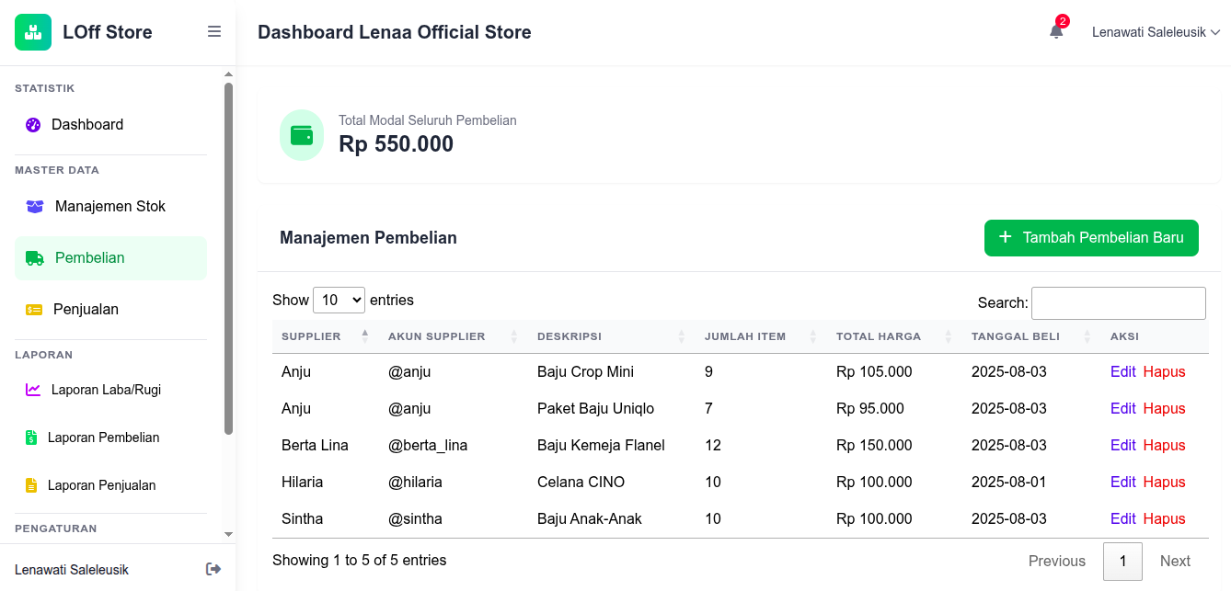Open Laporan Penjualan in sidebar menu
The width and height of the screenshot is (1231, 591).
[101, 485]
